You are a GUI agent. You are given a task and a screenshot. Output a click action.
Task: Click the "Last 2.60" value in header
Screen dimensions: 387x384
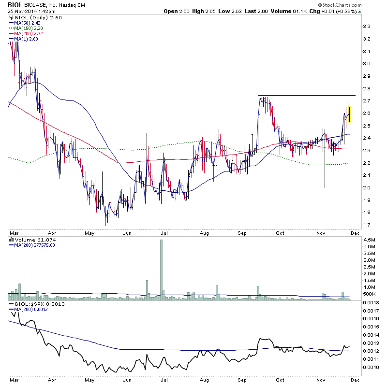click(256, 11)
